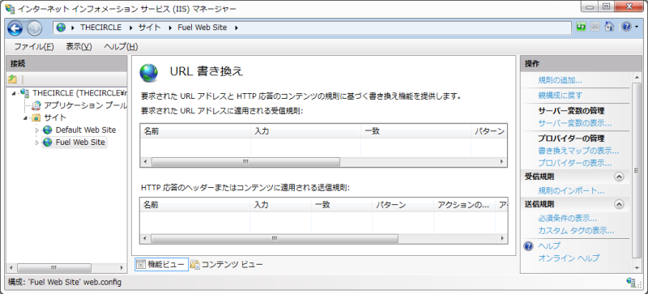
Task: Click the green refresh page icon
Action: tap(582, 28)
